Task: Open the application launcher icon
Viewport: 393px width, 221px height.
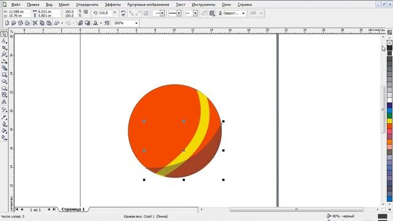Action: (x=95, y=23)
